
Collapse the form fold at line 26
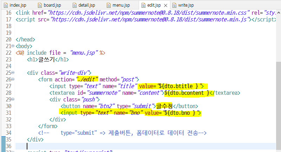coord(13,79)
